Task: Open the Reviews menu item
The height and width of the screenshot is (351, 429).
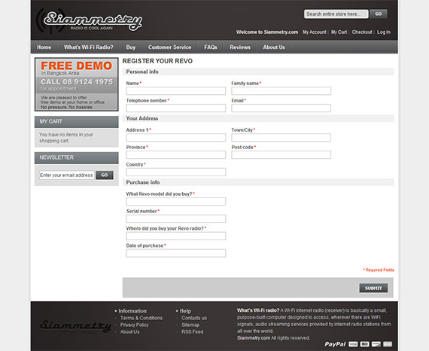Action: tap(240, 47)
